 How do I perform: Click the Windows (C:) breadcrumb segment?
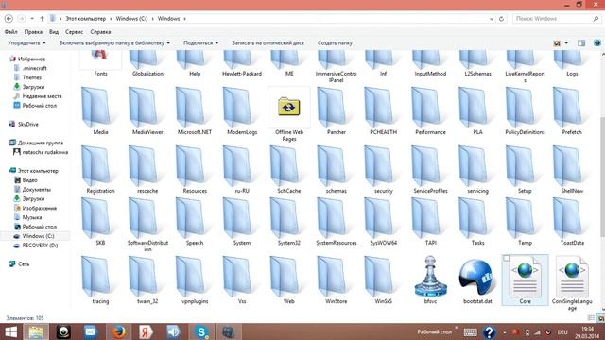(x=131, y=19)
